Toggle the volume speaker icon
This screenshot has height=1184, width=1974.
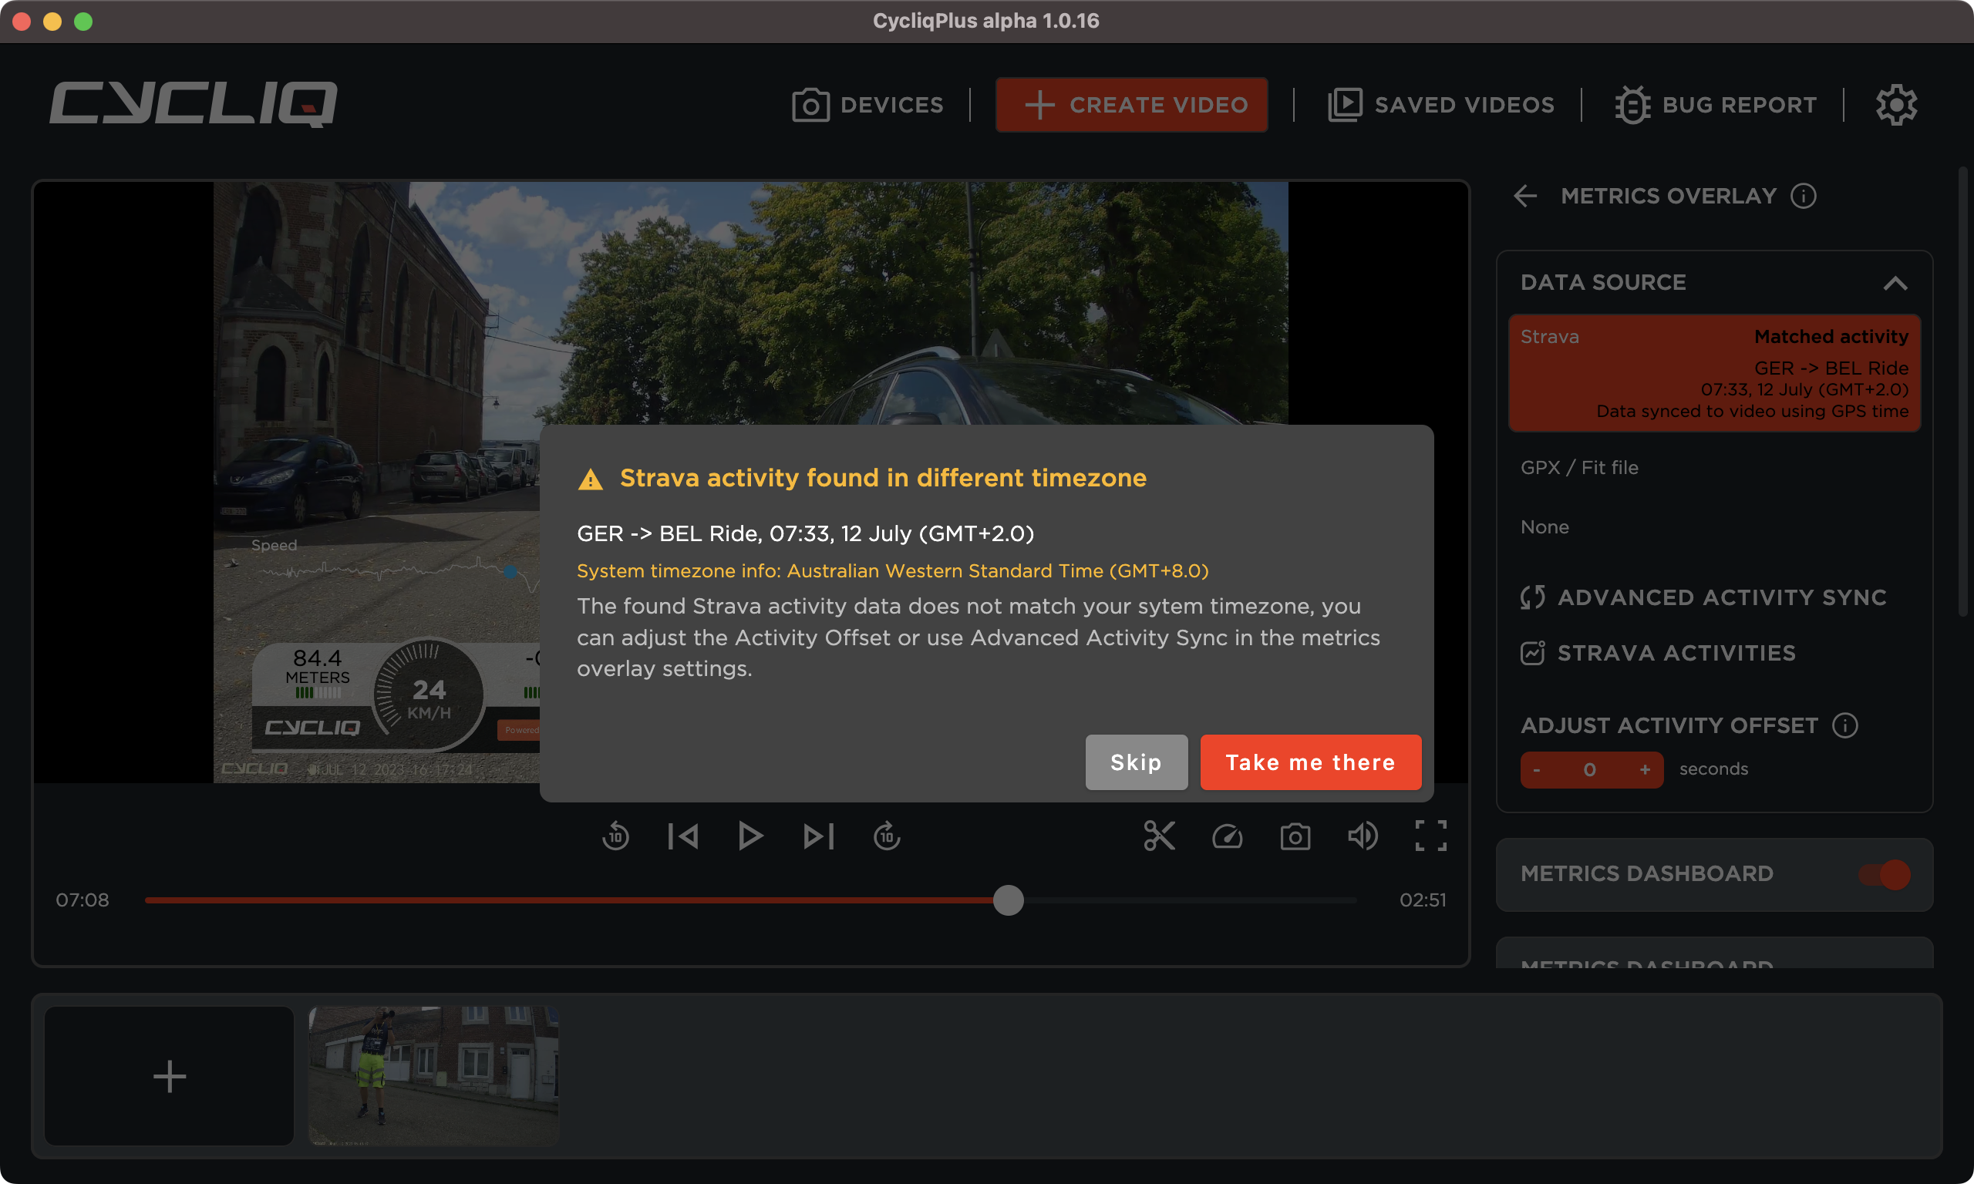1363,836
